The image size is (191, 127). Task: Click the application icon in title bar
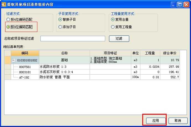(4, 5)
